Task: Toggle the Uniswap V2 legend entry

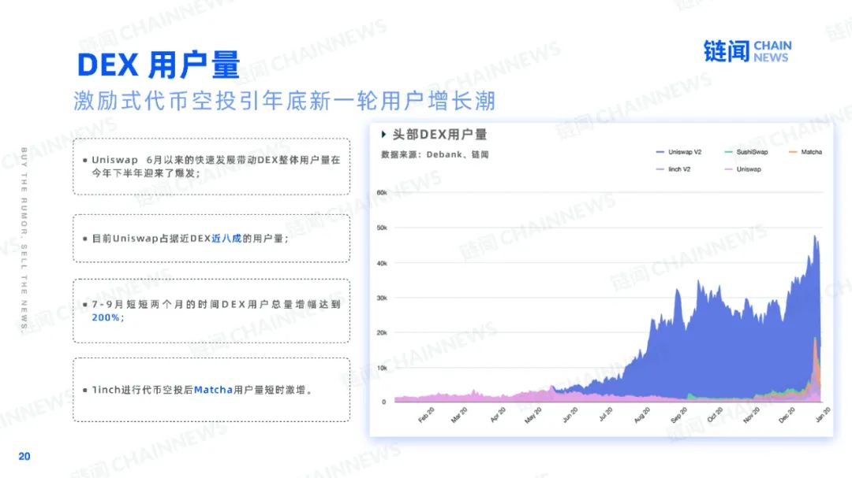Action: click(678, 152)
